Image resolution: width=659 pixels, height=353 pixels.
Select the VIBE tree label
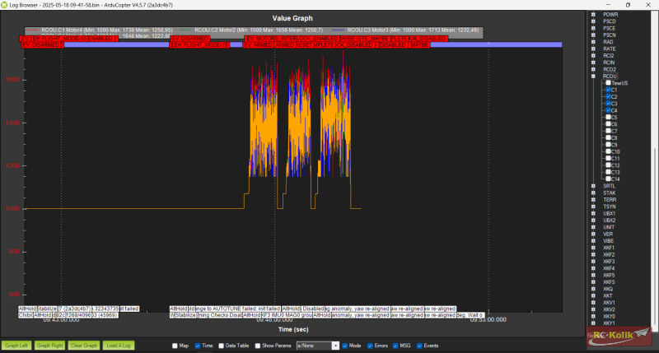[609, 241]
